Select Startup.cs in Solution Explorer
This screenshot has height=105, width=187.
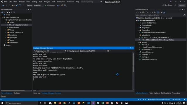[x=146, y=57]
